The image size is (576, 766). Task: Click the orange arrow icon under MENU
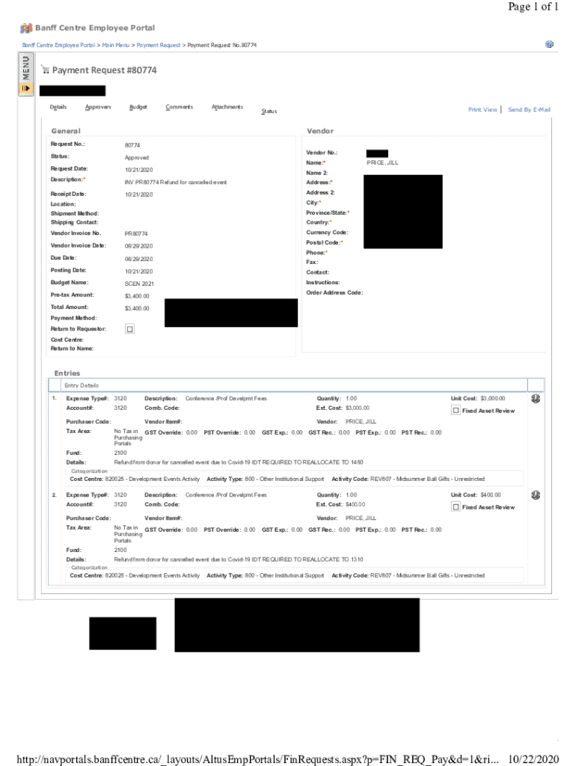click(25, 88)
